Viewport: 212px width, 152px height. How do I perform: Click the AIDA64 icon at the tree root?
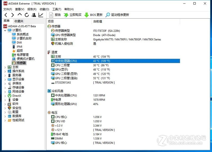(5, 26)
